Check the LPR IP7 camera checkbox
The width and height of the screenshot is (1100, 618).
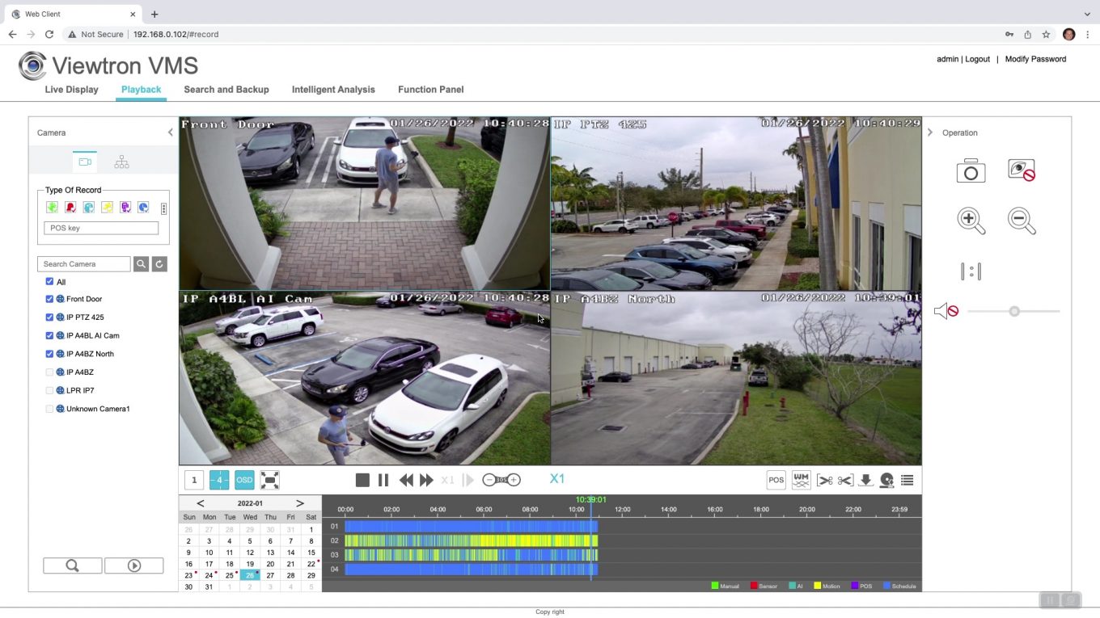pyautogui.click(x=49, y=391)
